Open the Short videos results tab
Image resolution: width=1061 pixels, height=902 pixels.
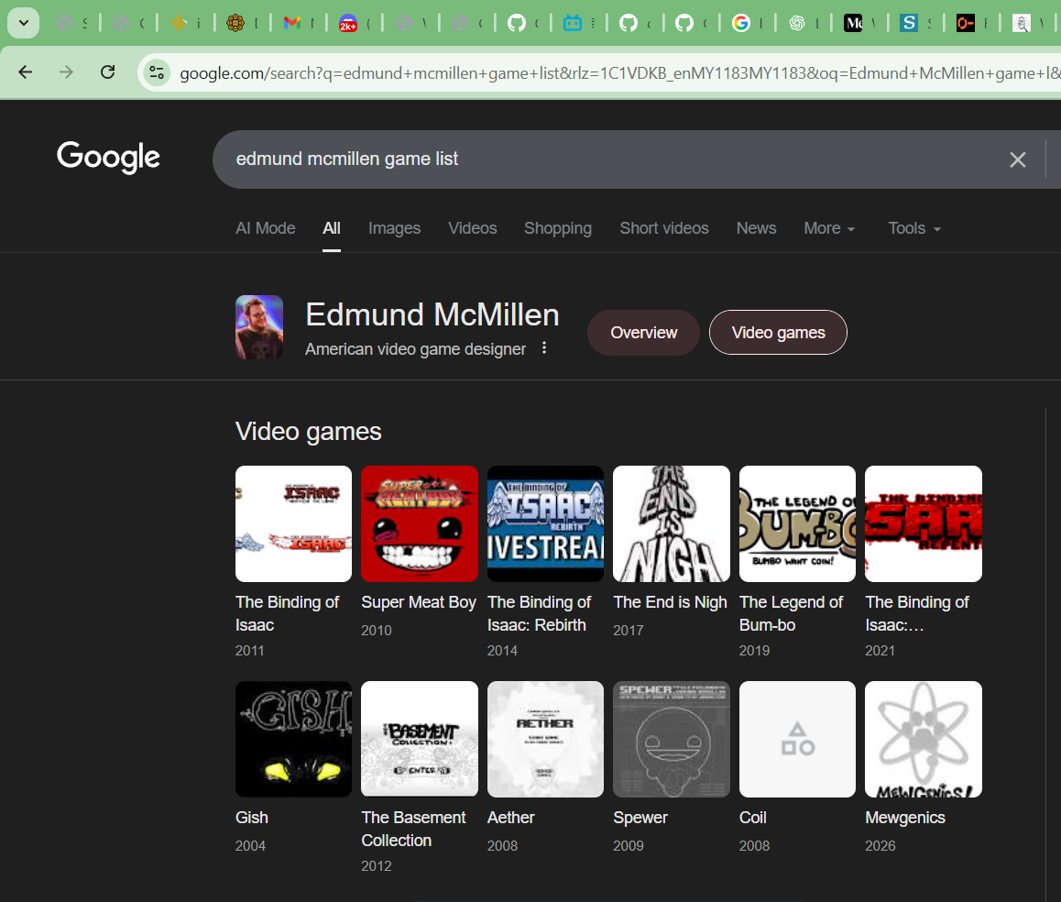tap(663, 228)
